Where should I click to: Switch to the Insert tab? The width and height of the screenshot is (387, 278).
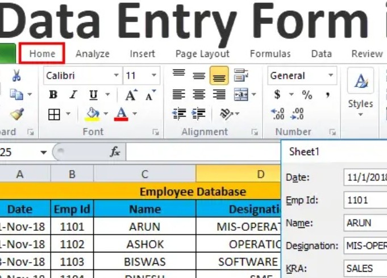[x=143, y=53]
